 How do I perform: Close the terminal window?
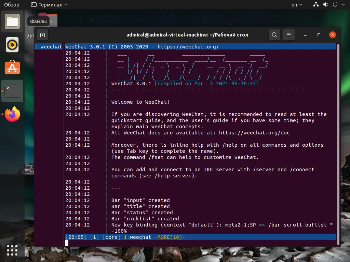tap(332, 35)
